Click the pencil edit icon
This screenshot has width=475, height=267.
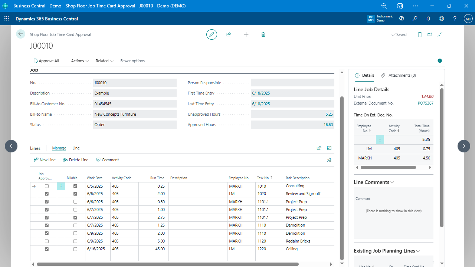212,34
